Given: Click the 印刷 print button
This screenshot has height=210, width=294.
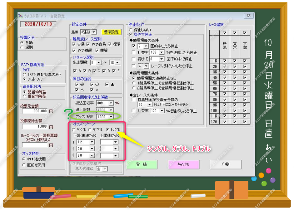Looking at the screenshot, I should [x=226, y=164].
